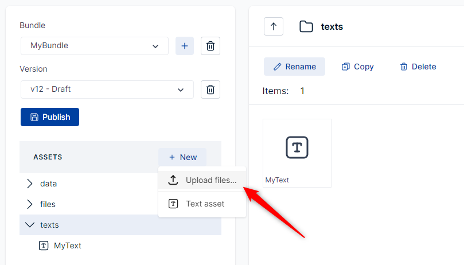The height and width of the screenshot is (265, 464).
Task: Click the add bundle plus icon
Action: (184, 46)
